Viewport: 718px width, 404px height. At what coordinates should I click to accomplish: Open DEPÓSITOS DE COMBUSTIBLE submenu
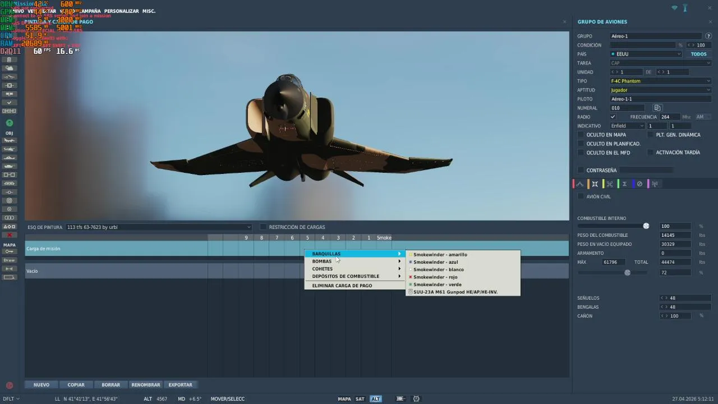click(355, 276)
